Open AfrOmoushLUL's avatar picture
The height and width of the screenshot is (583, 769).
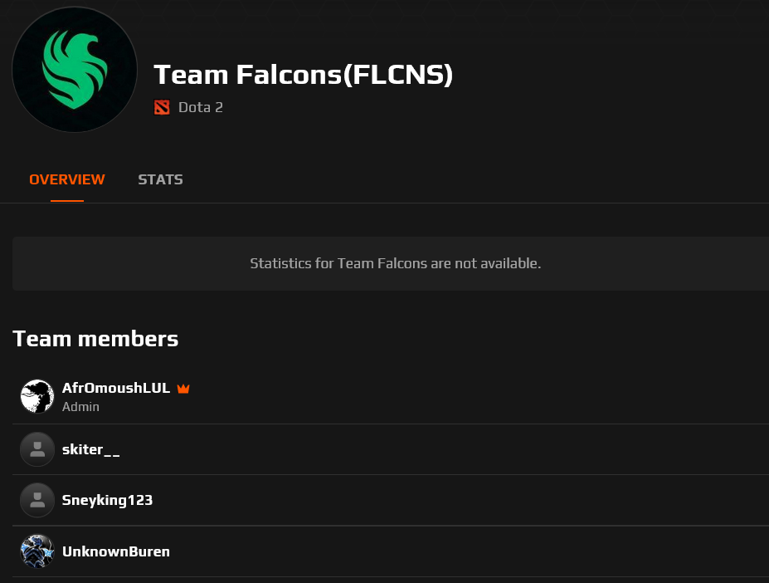pos(37,396)
